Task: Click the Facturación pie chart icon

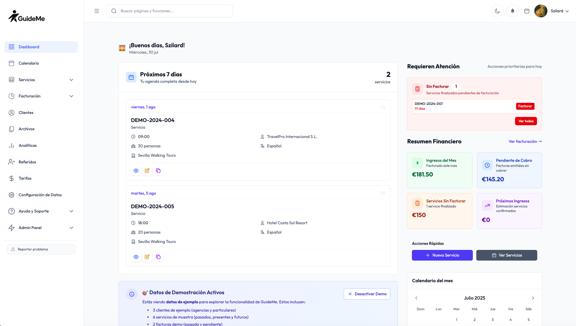Action: pos(11,96)
